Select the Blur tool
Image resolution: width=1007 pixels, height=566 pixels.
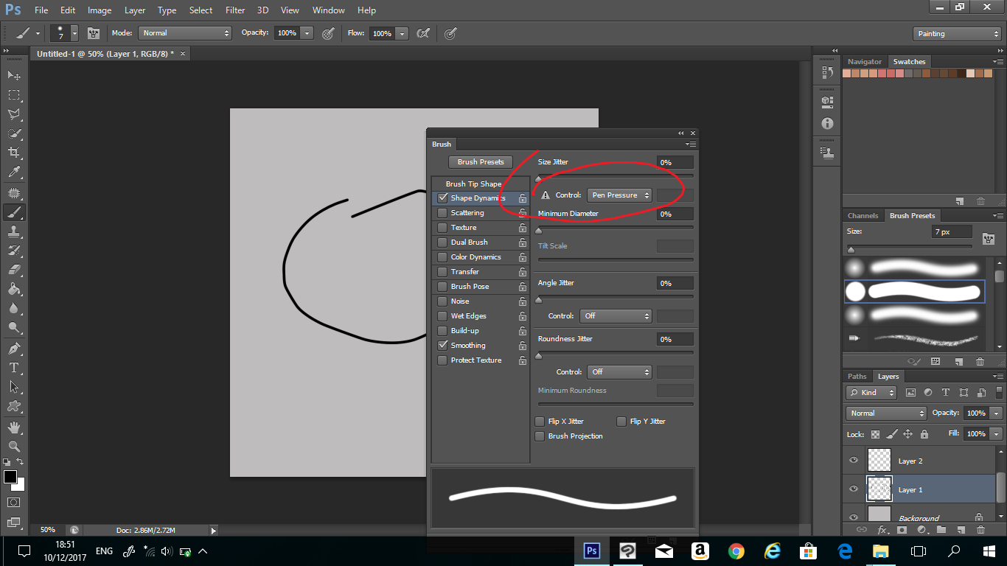point(14,308)
